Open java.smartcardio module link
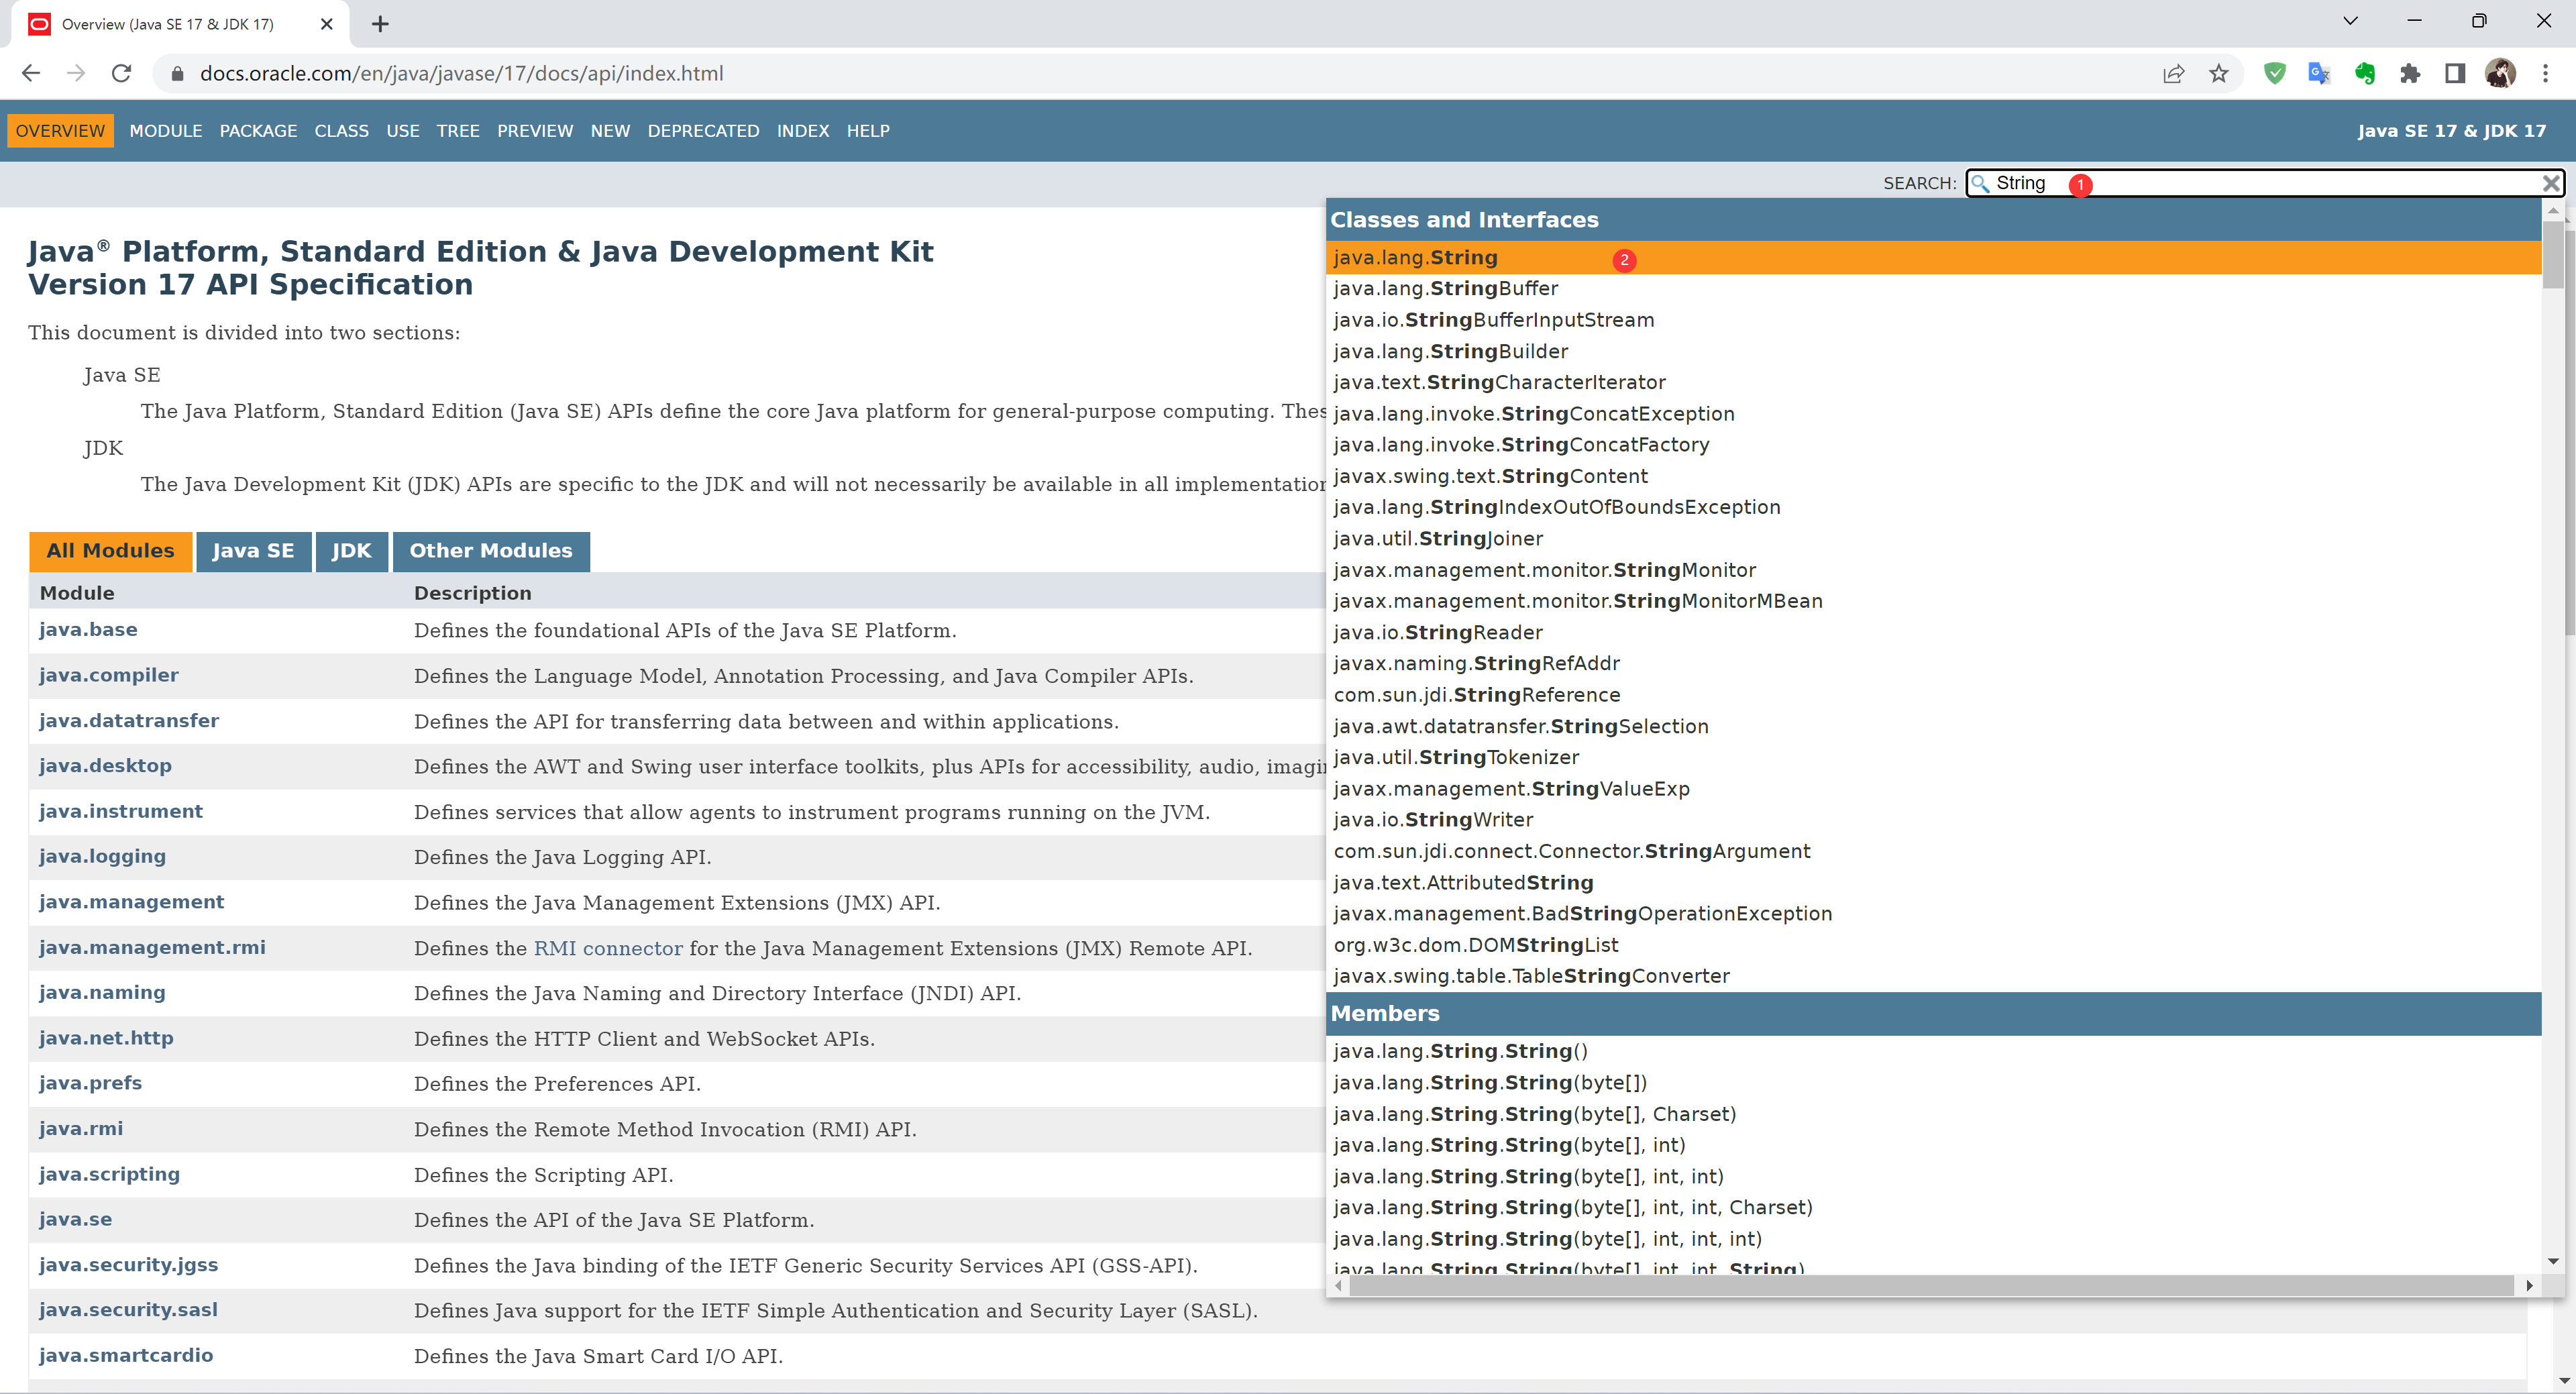This screenshot has width=2576, height=1394. (x=126, y=1355)
